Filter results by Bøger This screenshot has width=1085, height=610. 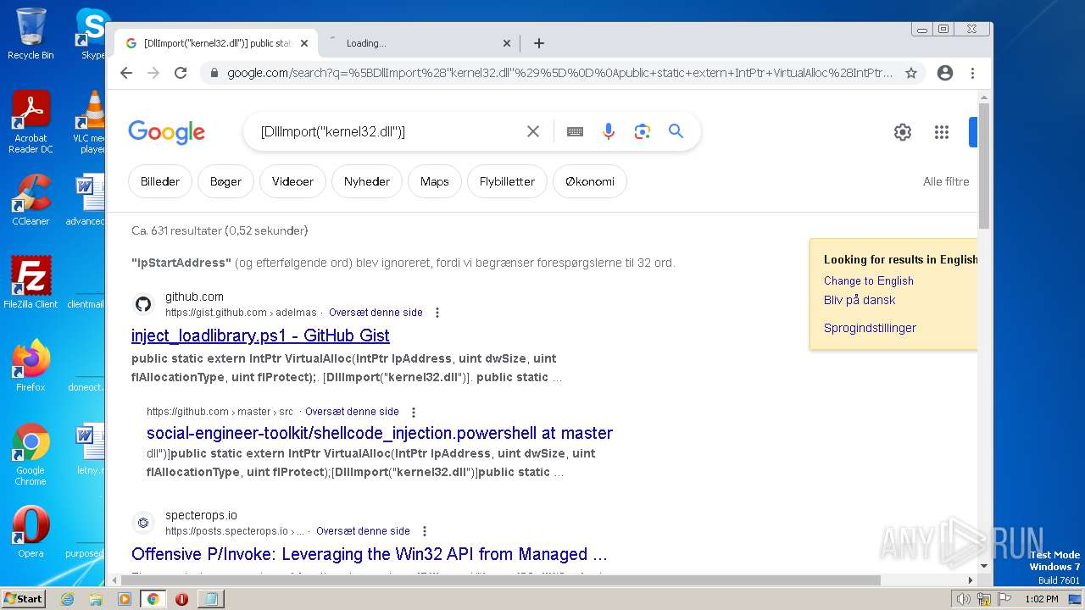click(x=225, y=181)
